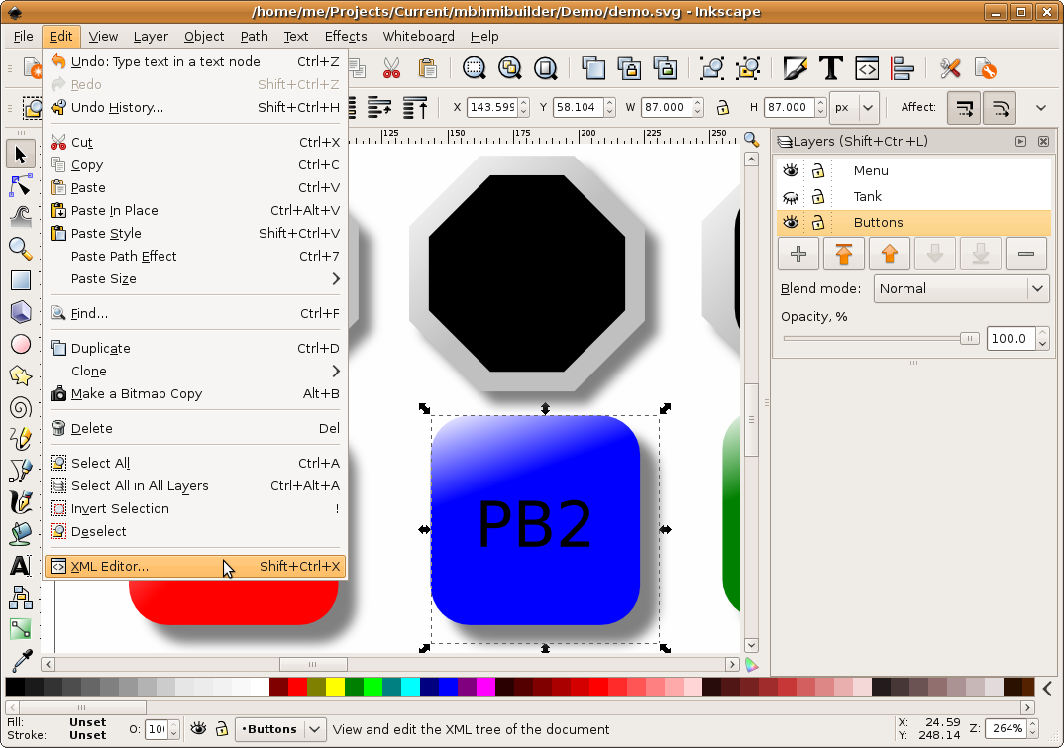Toggle visibility eye of Menu layer

pos(791,170)
